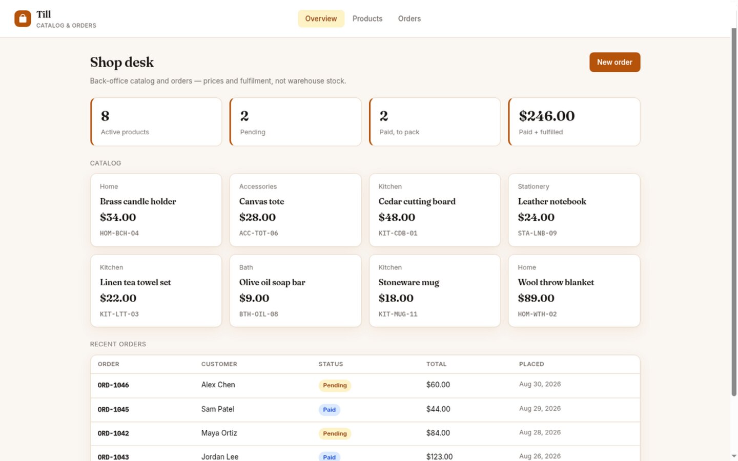Open the Paid, to pack stat card
738x461 pixels.
[x=435, y=122]
